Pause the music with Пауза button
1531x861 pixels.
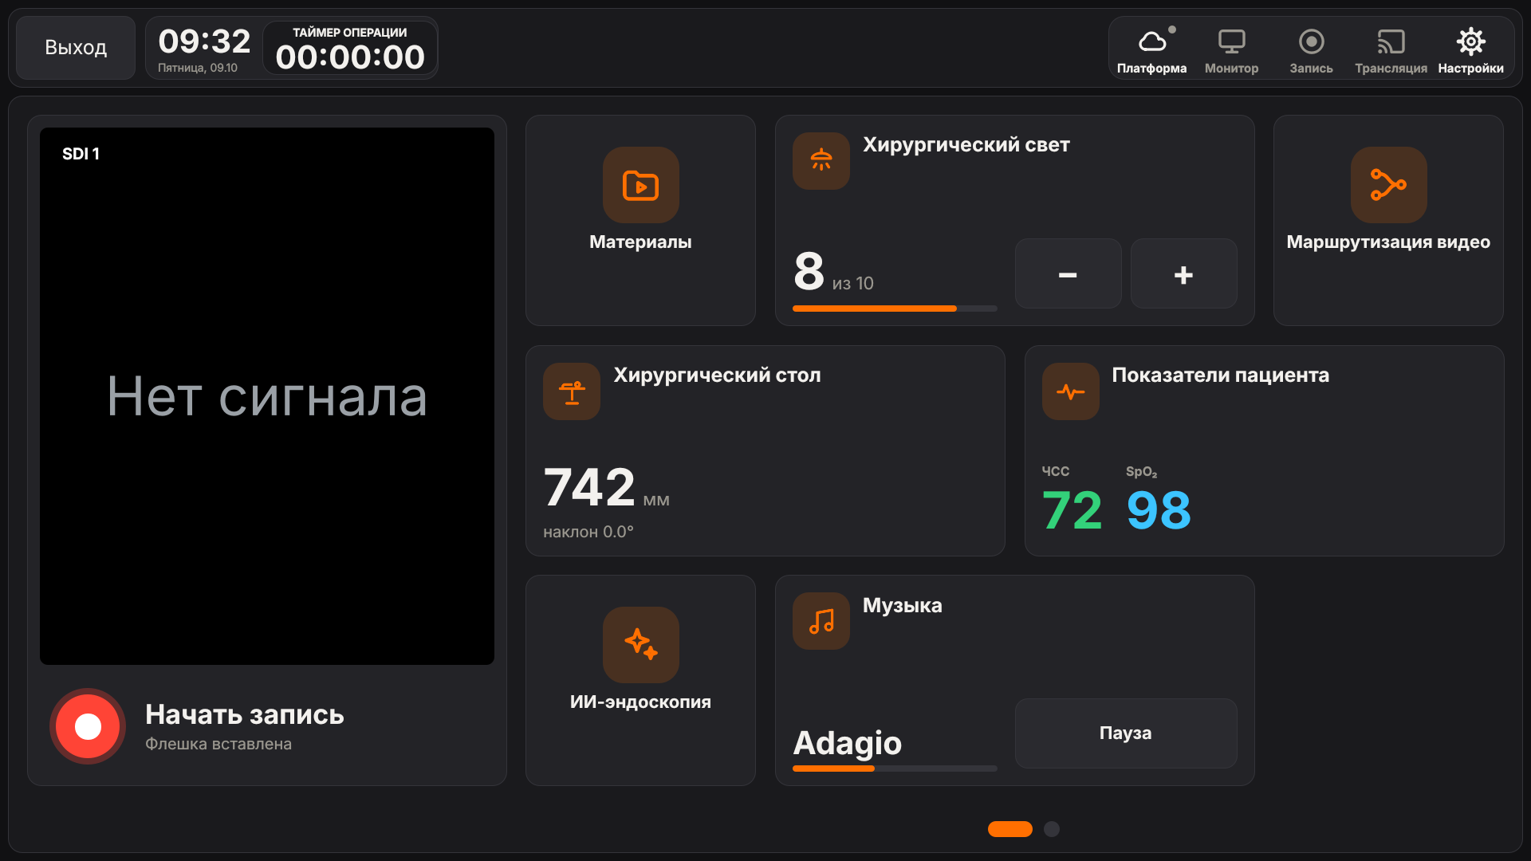point(1126,733)
